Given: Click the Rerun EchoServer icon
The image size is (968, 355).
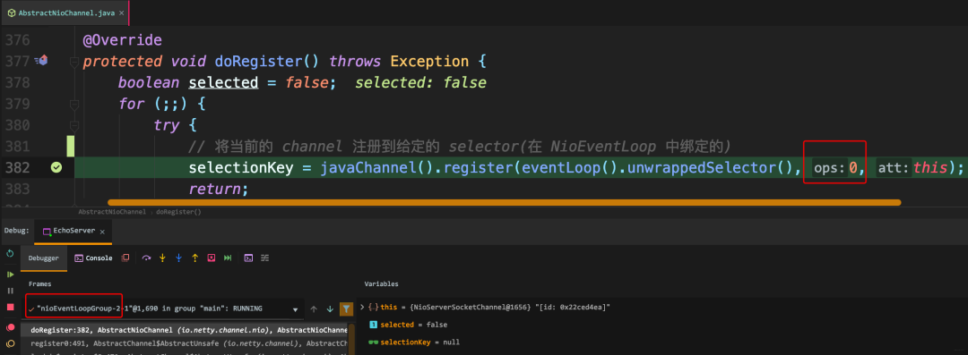Looking at the screenshot, I should (11, 253).
